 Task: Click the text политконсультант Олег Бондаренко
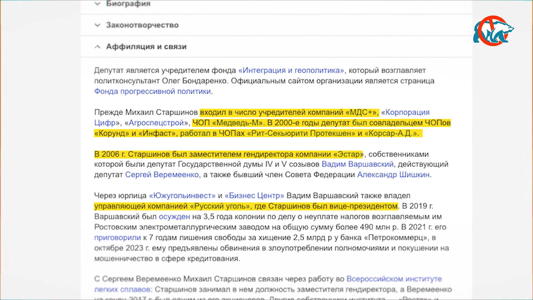click(160, 81)
